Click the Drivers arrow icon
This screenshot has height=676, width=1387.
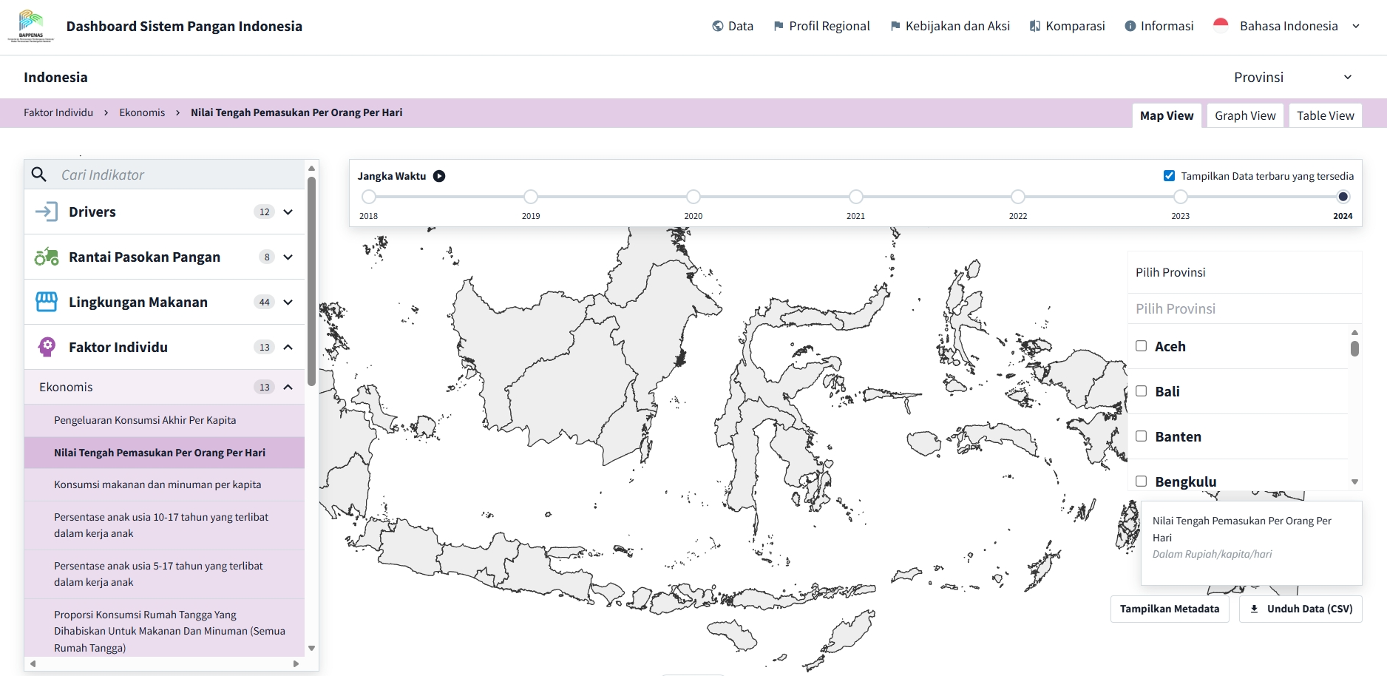(46, 212)
